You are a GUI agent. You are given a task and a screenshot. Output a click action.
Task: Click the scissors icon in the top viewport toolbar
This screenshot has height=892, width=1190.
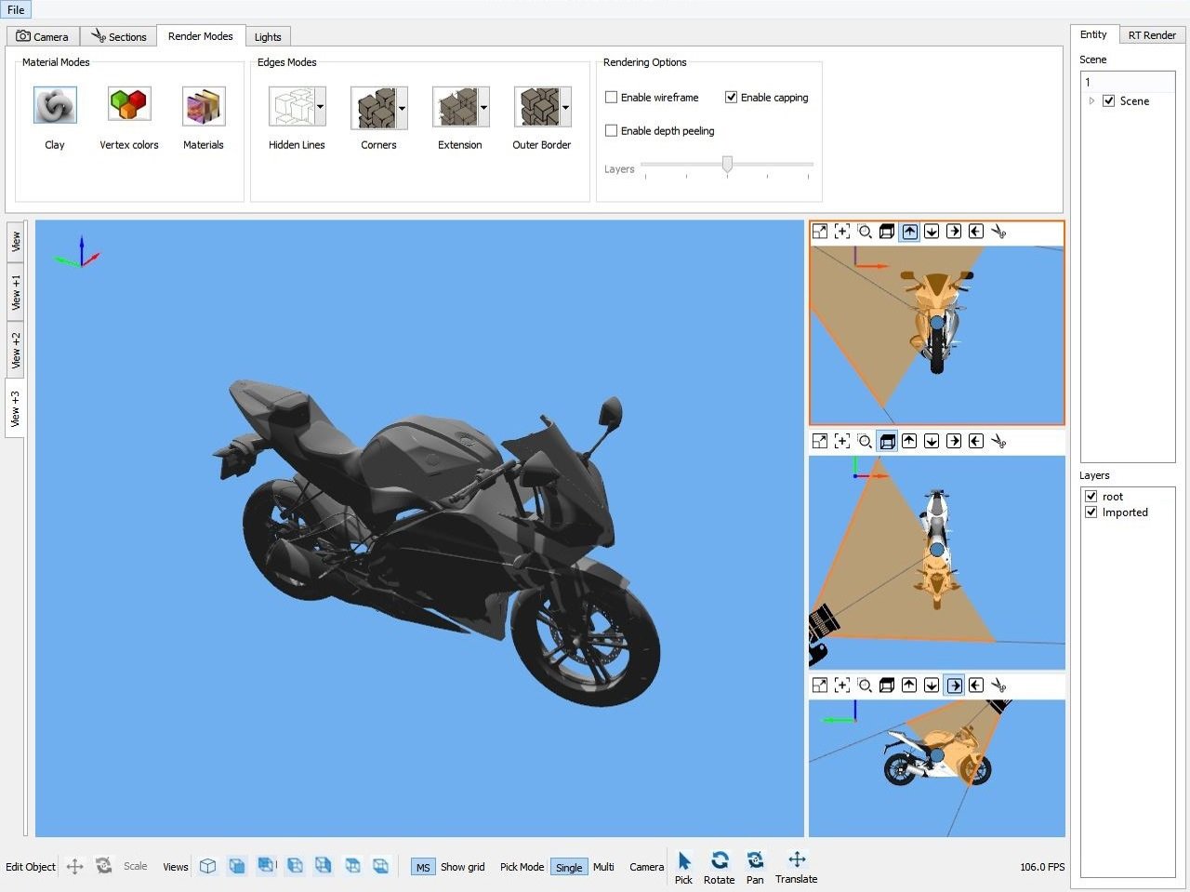(998, 232)
